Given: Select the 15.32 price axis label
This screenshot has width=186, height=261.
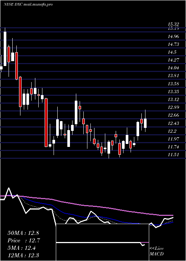Looking at the screenshot, I should tap(173, 25).
